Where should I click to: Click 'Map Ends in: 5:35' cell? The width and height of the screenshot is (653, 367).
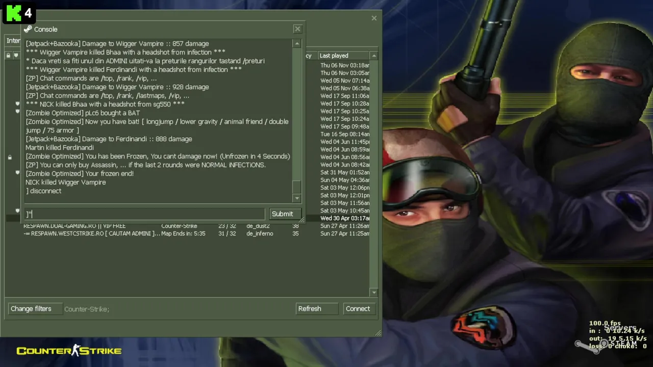[183, 233]
